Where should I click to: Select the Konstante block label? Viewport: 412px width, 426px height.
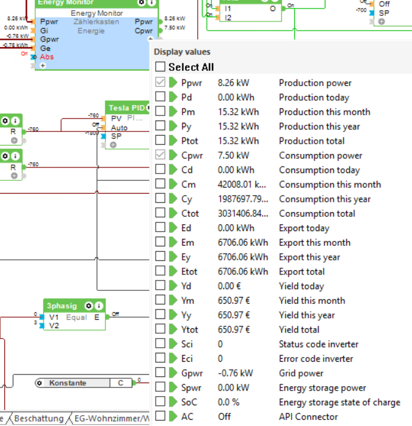pyautogui.click(x=68, y=383)
